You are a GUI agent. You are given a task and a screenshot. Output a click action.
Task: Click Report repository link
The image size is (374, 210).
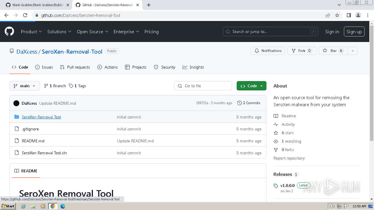(289, 158)
